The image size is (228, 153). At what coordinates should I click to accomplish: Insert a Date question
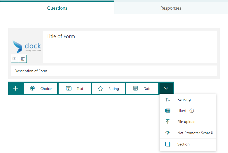pos(142,89)
